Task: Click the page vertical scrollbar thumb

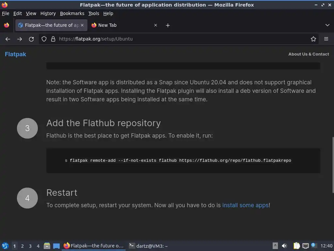Action: (x=333, y=165)
